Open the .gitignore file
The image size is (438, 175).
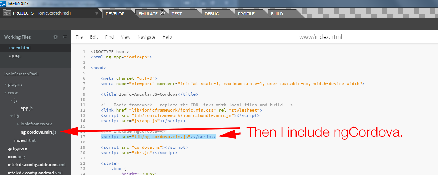[x=17, y=148]
